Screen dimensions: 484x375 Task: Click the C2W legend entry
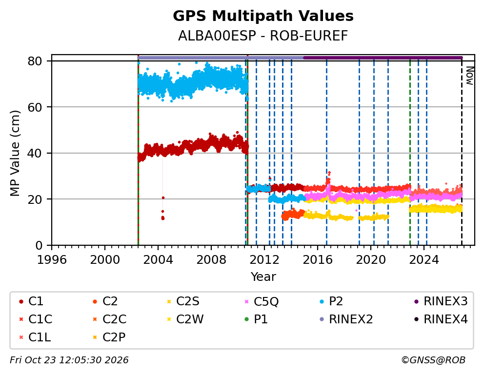185,319
